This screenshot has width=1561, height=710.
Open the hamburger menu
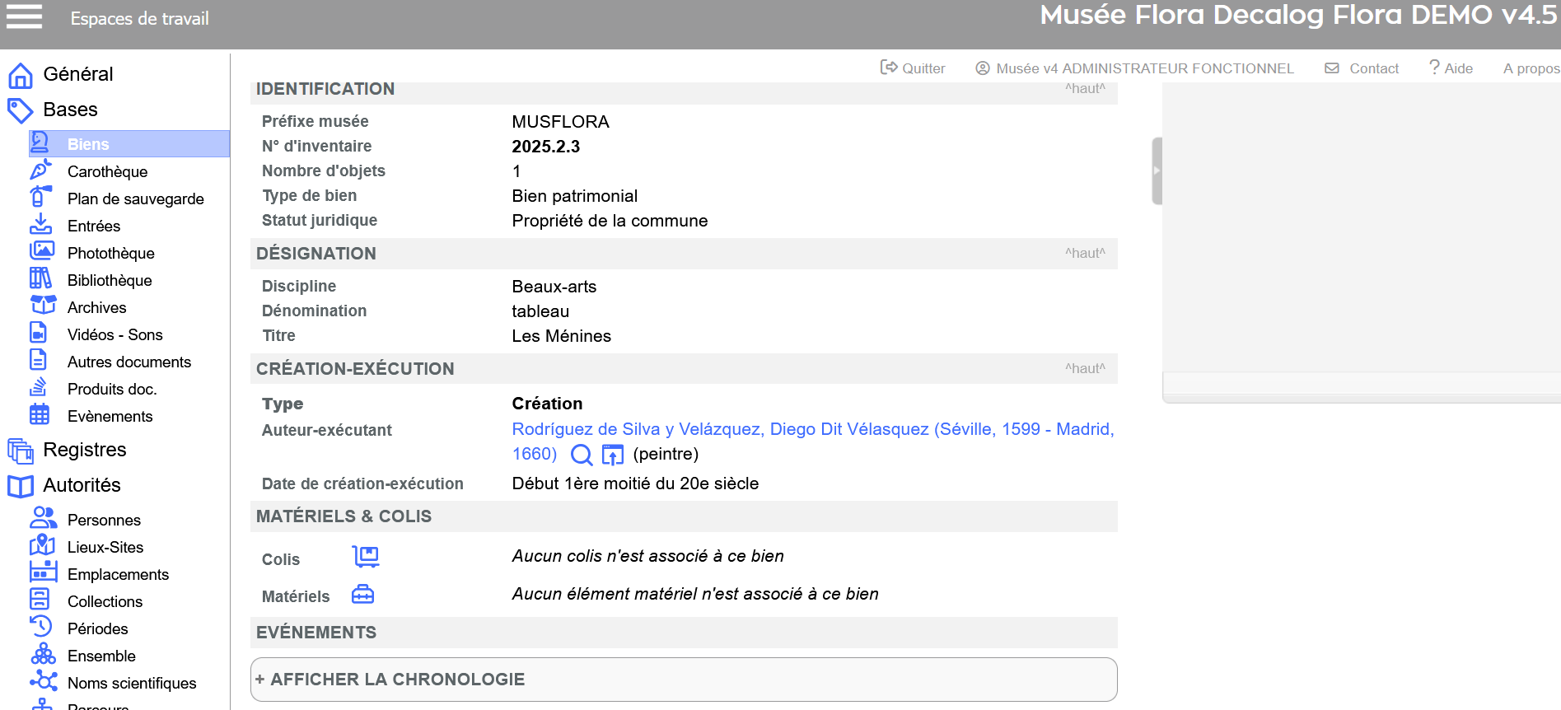coord(24,16)
